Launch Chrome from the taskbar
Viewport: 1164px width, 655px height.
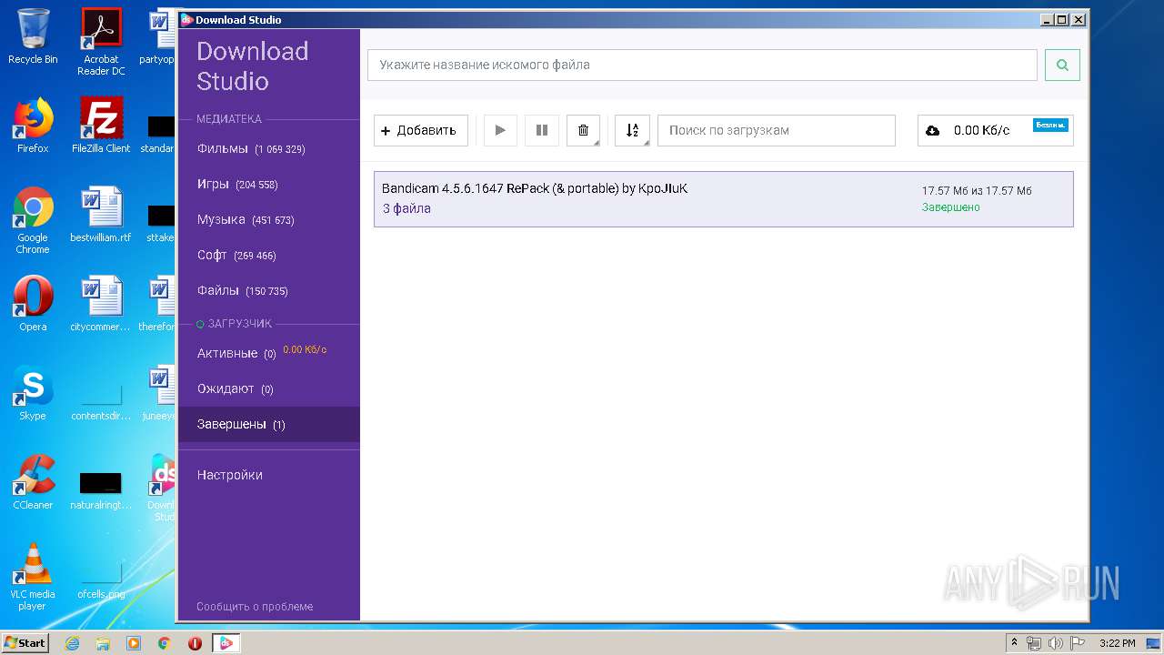coord(164,643)
